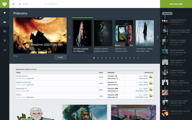Open the gamepad section in sidebar

click(5, 22)
